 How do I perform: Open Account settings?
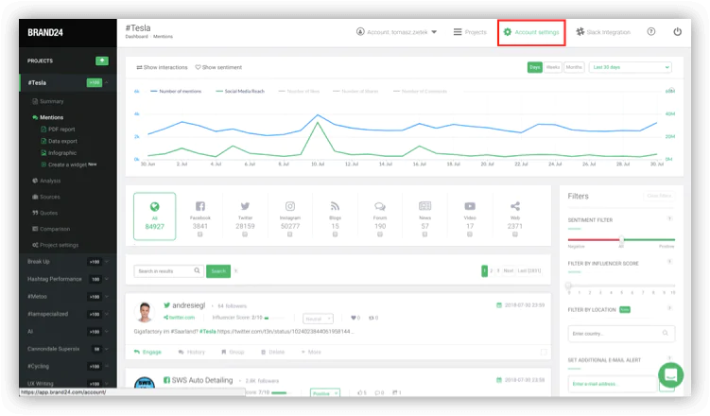coord(531,32)
